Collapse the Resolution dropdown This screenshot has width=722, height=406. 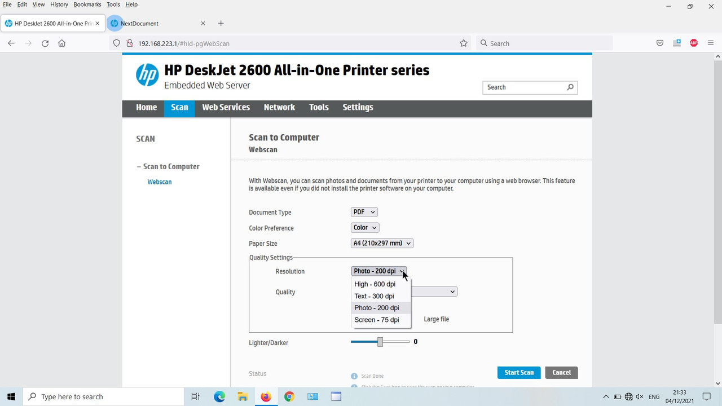378,271
